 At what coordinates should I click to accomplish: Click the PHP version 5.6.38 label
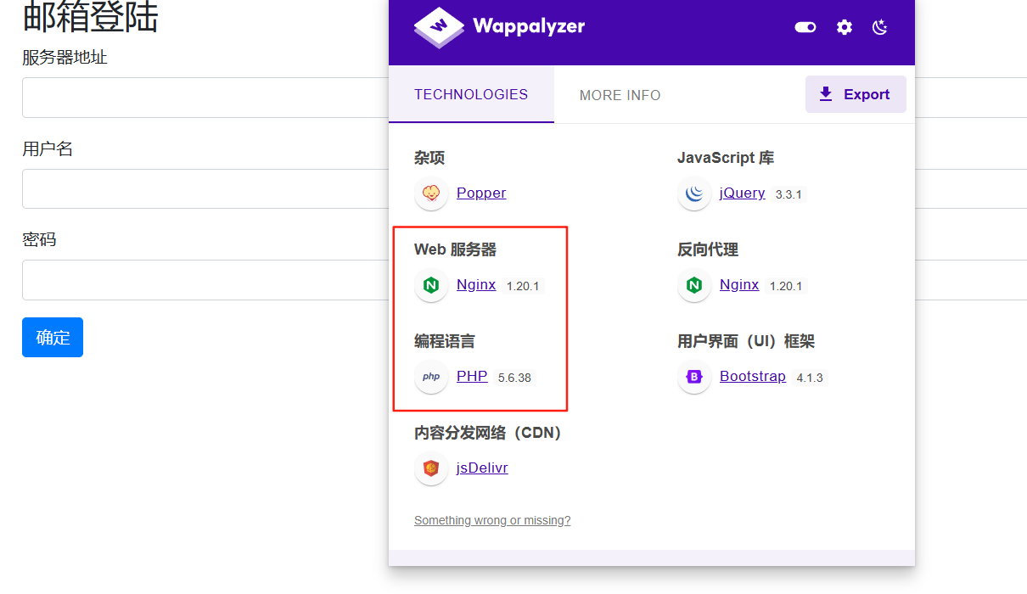tap(514, 378)
